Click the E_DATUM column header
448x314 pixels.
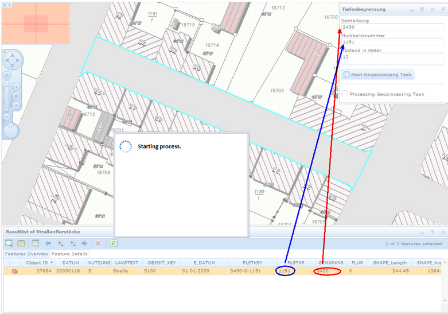[204, 262]
